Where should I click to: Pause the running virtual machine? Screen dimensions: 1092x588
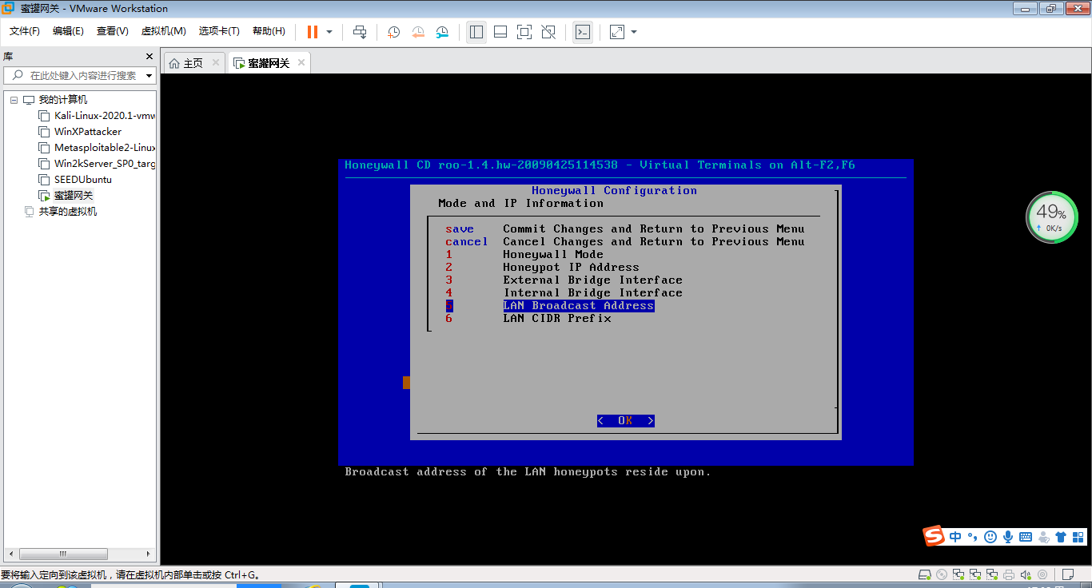[312, 32]
